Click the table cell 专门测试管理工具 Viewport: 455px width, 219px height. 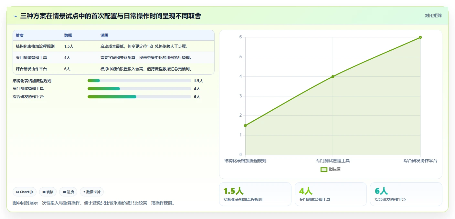pyautogui.click(x=31, y=58)
